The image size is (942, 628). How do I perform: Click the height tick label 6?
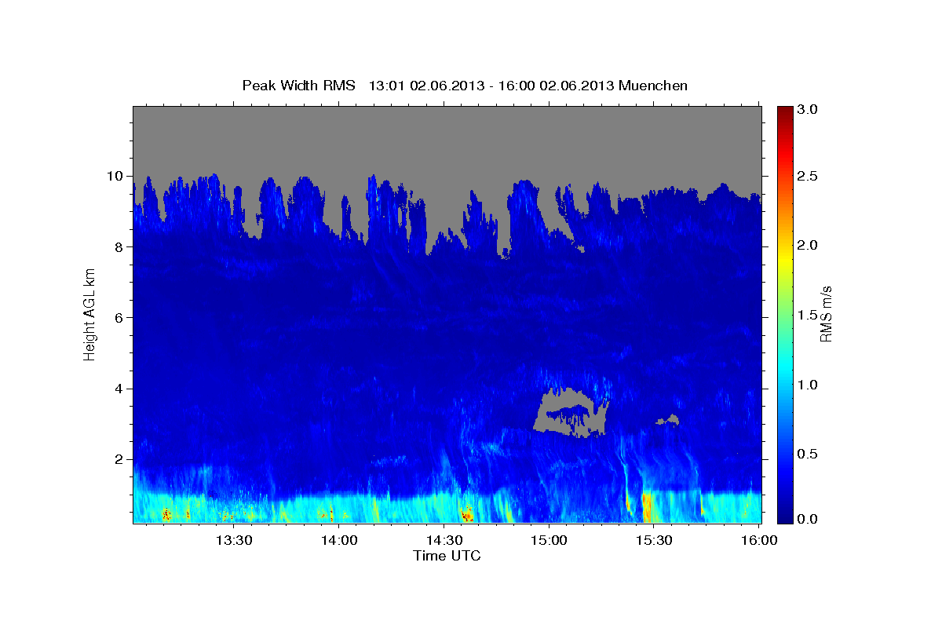(x=119, y=317)
